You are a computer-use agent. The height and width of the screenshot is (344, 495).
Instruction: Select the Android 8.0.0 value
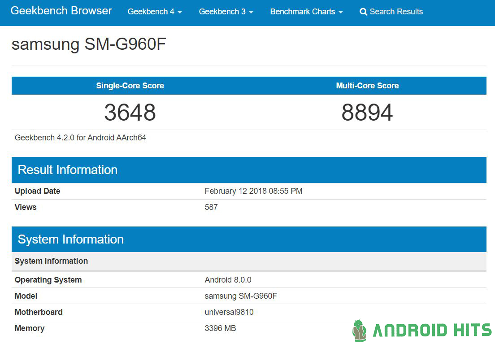tap(228, 280)
